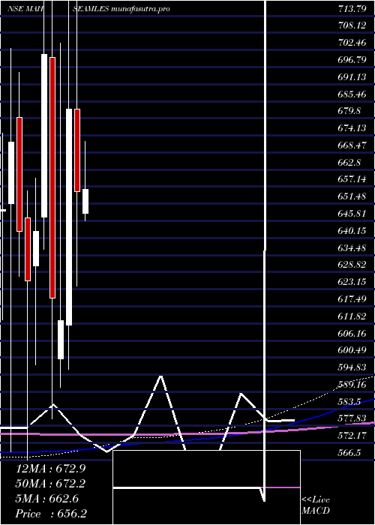375x525 pixels.
Task: Click the 577.83 price axis label
Action: click(352, 418)
